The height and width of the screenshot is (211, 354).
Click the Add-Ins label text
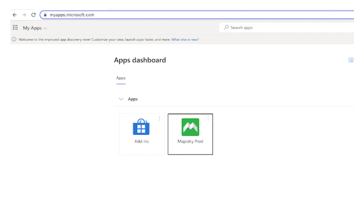(x=142, y=141)
